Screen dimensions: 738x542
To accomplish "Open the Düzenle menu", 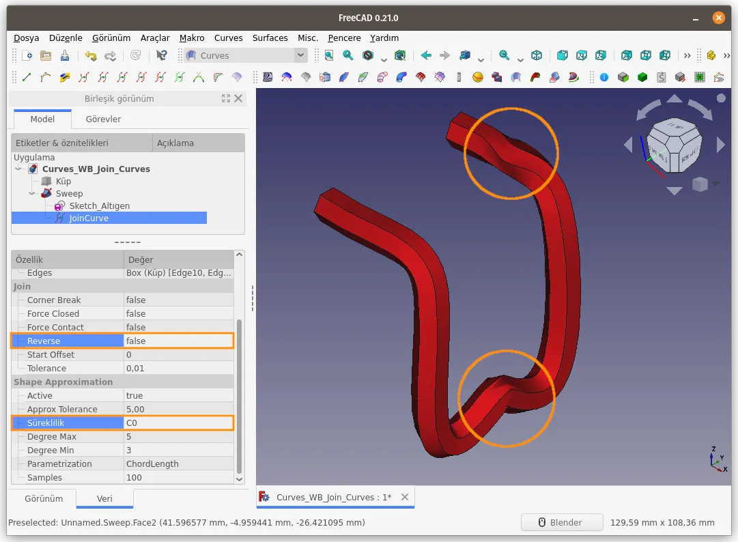I will coord(66,38).
